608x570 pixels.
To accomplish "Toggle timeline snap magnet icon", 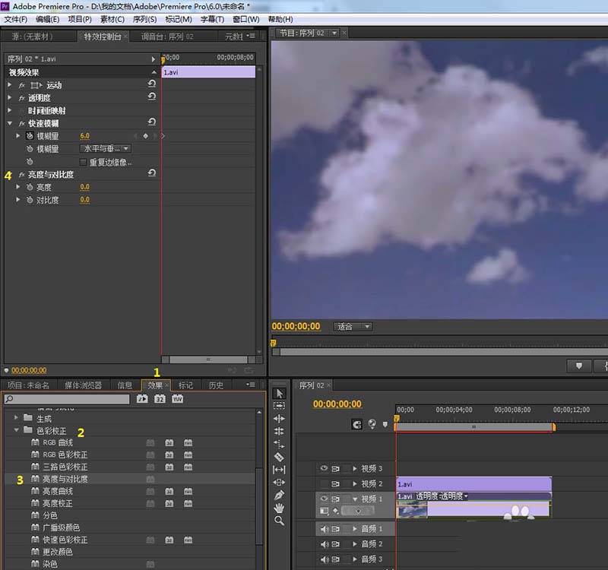I will (356, 425).
